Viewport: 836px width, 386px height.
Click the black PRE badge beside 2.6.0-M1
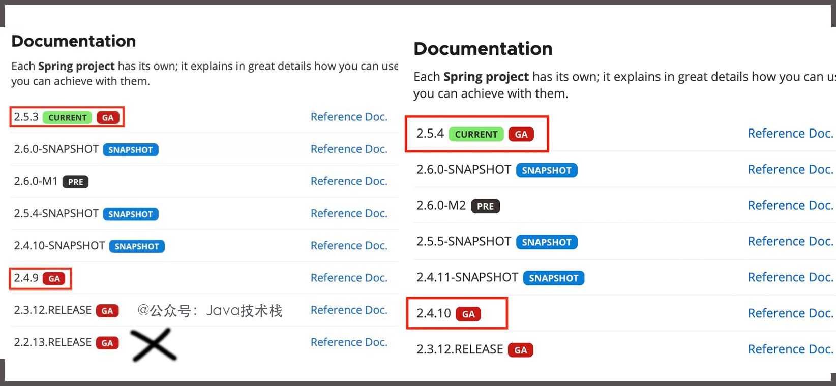[75, 182]
